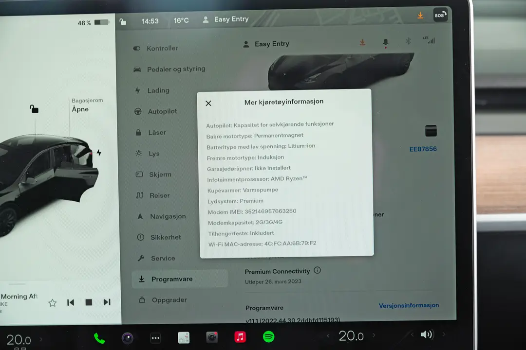Tap the volume speaker icon
This screenshot has width=526, height=350.
point(427,334)
